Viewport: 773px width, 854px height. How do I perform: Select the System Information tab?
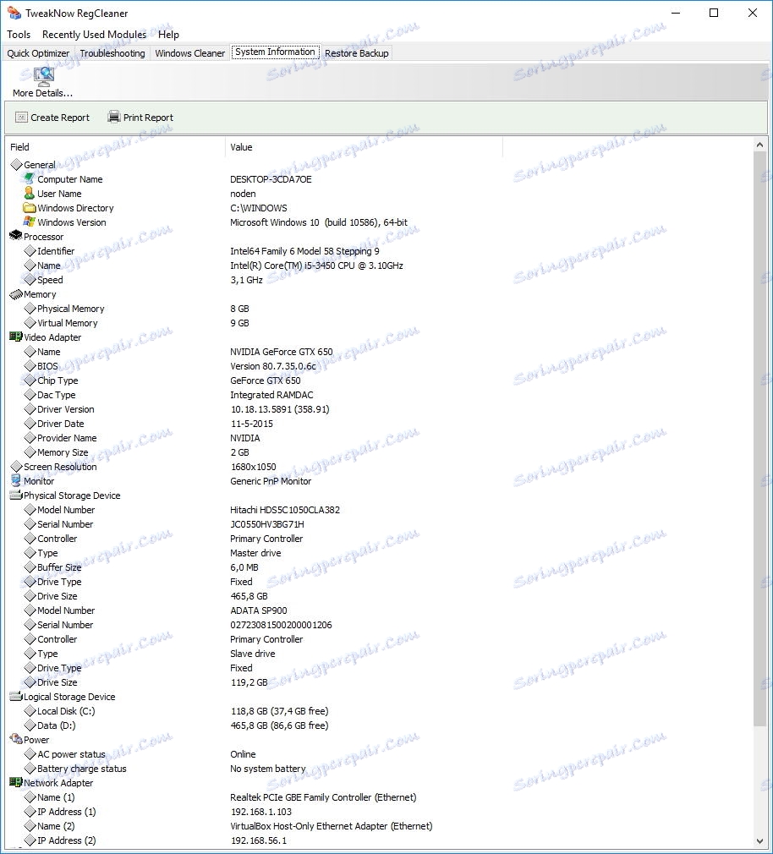coord(275,52)
